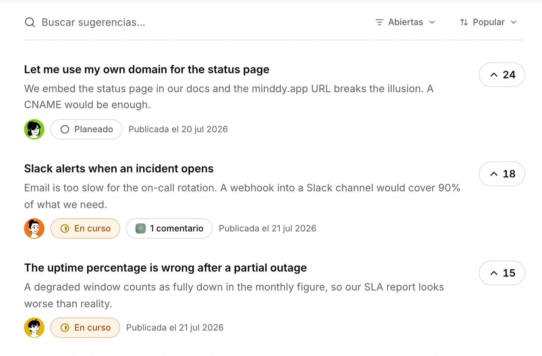
Task: Upvote the uptime percentage suggestion with 15 votes
Action: coord(502,273)
